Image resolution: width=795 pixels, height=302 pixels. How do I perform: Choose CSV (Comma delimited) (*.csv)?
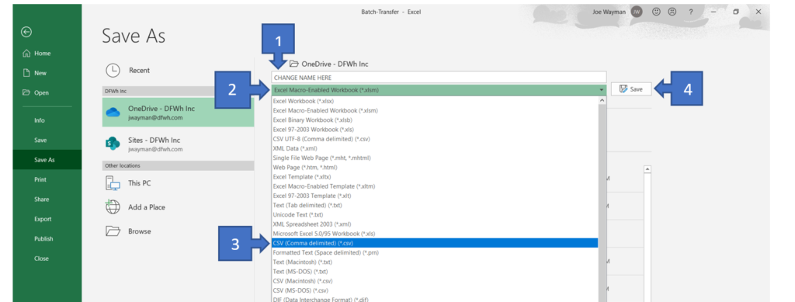coord(435,243)
